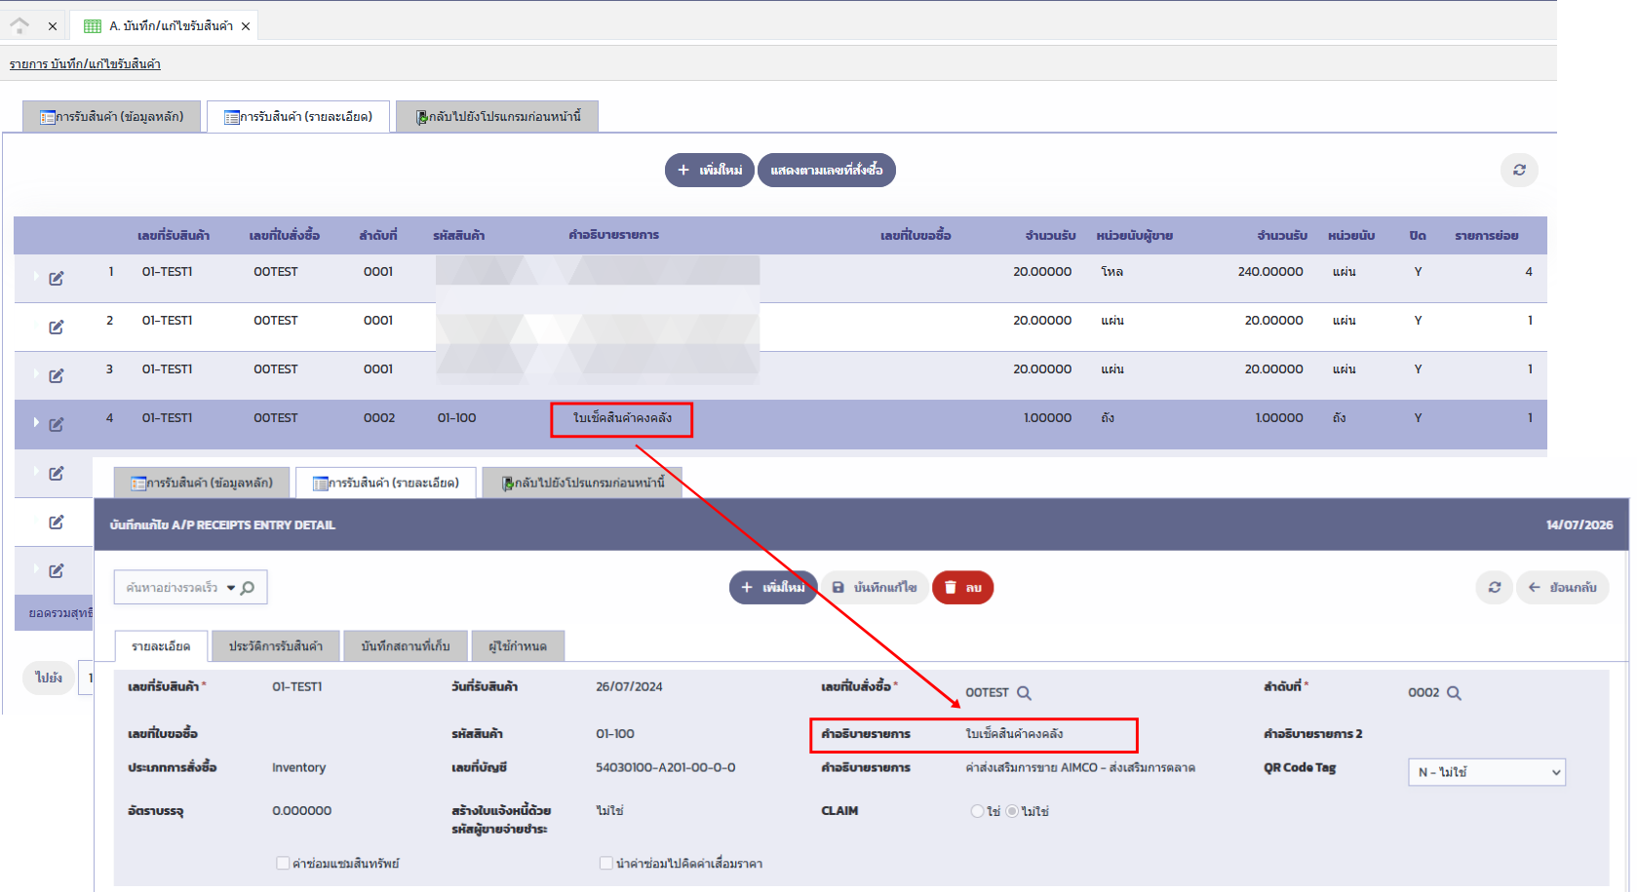1638x892 pixels.
Task: Click refresh icon beside ย้อนกลับ button
Action: click(1494, 588)
